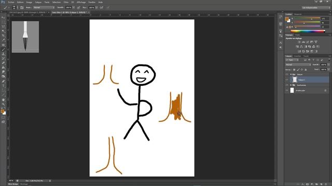Select the Clone Stamp tool
Screen dimensions: 332x186
click(3, 54)
